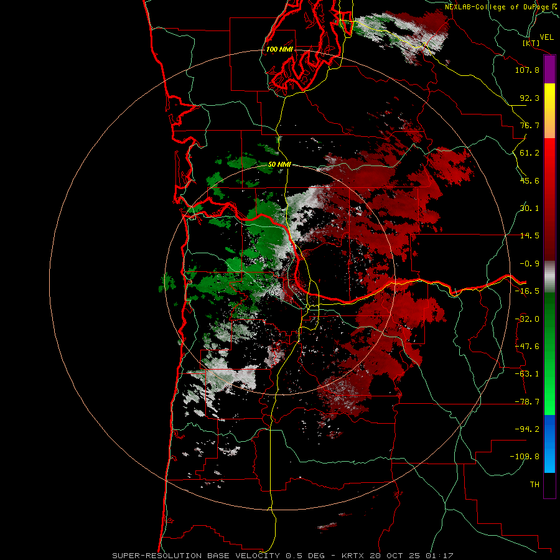Click the -78.7 velocity legend value
Screen dimensions: 560x560
(527, 402)
